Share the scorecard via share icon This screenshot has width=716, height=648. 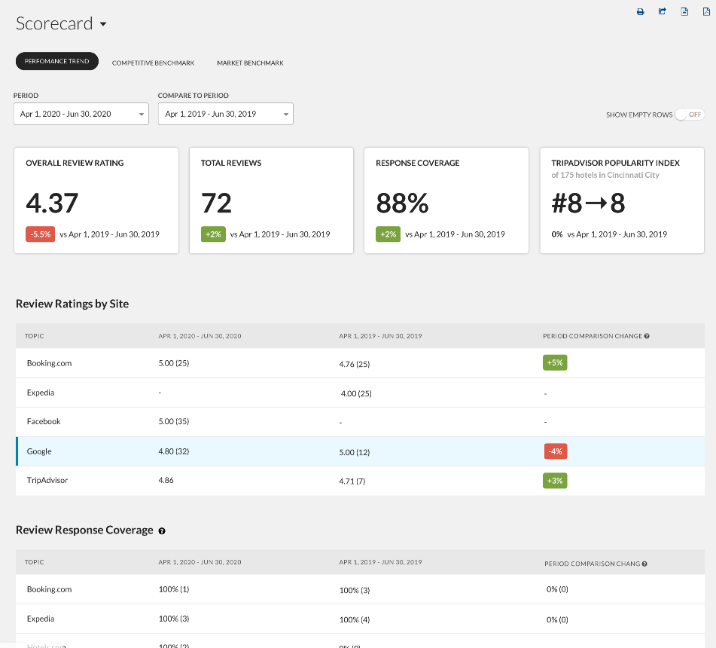[662, 11]
